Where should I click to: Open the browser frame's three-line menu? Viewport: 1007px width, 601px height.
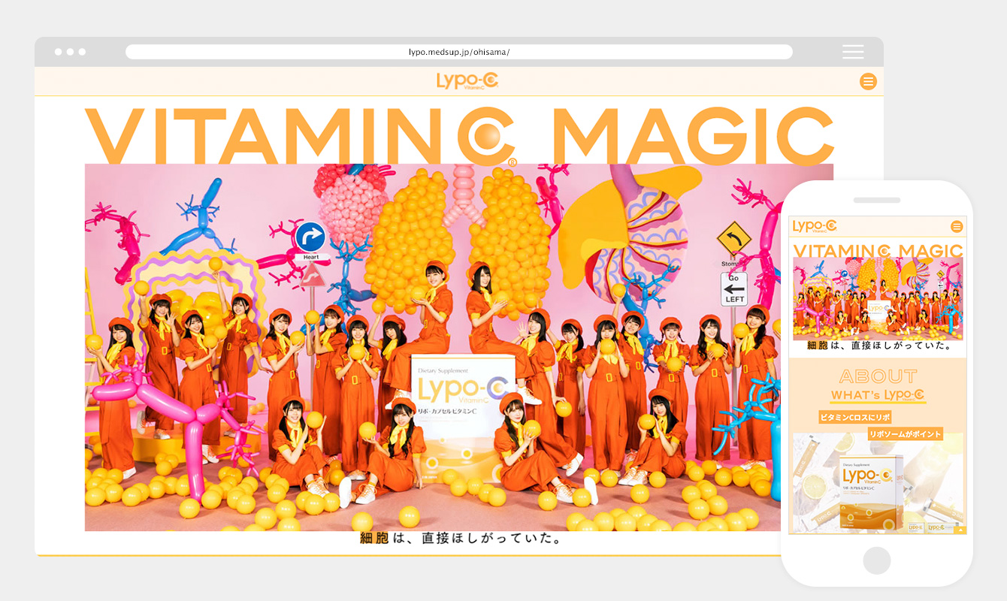pyautogui.click(x=853, y=52)
